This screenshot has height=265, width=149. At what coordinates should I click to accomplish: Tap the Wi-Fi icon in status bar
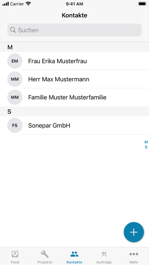(29, 4)
